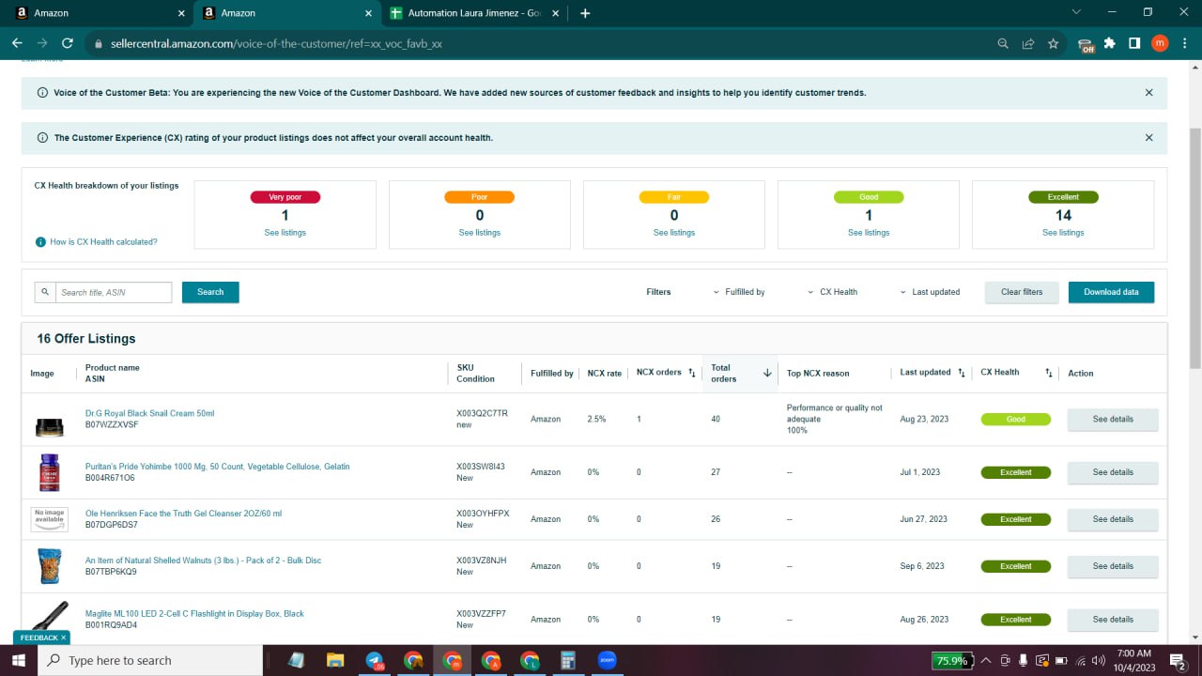The image size is (1202, 676).
Task: Open the Puritan's Pride Yohimbe product link
Action: coord(217,467)
